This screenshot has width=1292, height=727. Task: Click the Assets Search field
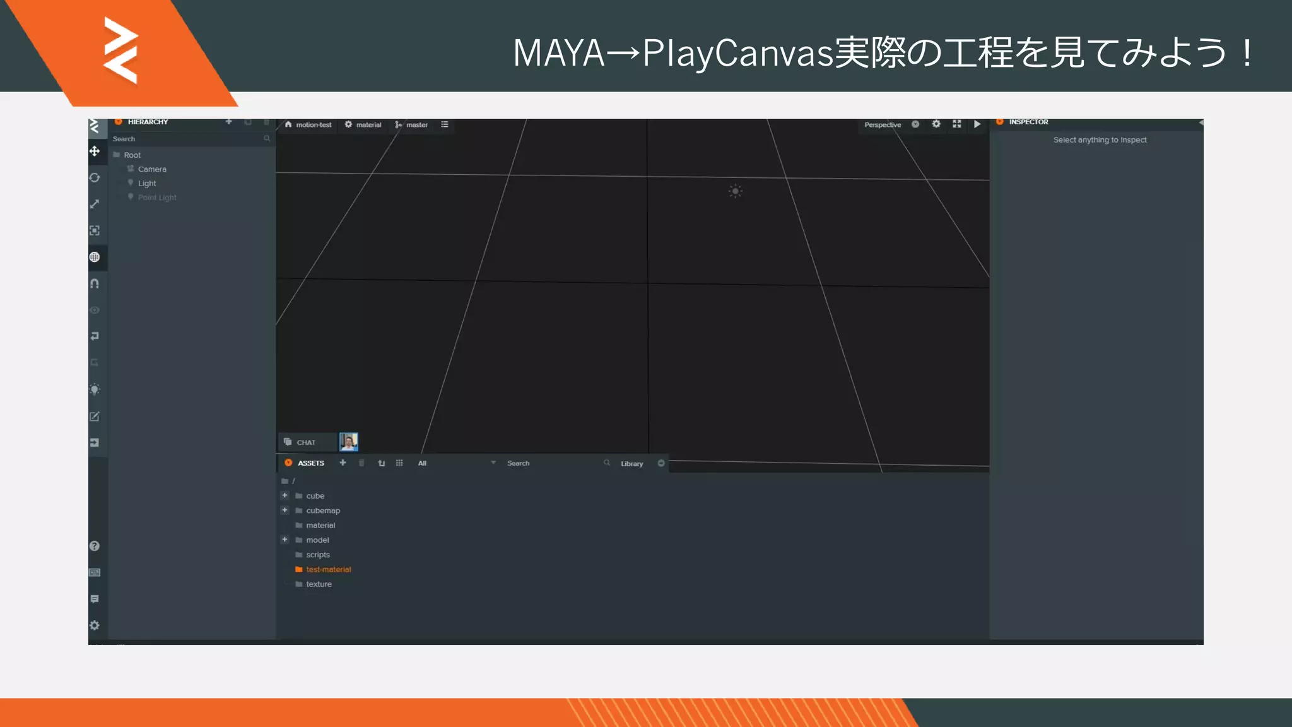tap(558, 463)
